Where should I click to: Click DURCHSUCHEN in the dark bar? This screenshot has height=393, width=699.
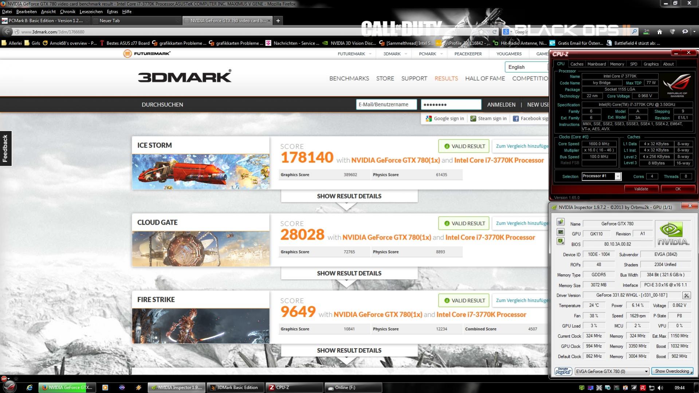(x=162, y=105)
